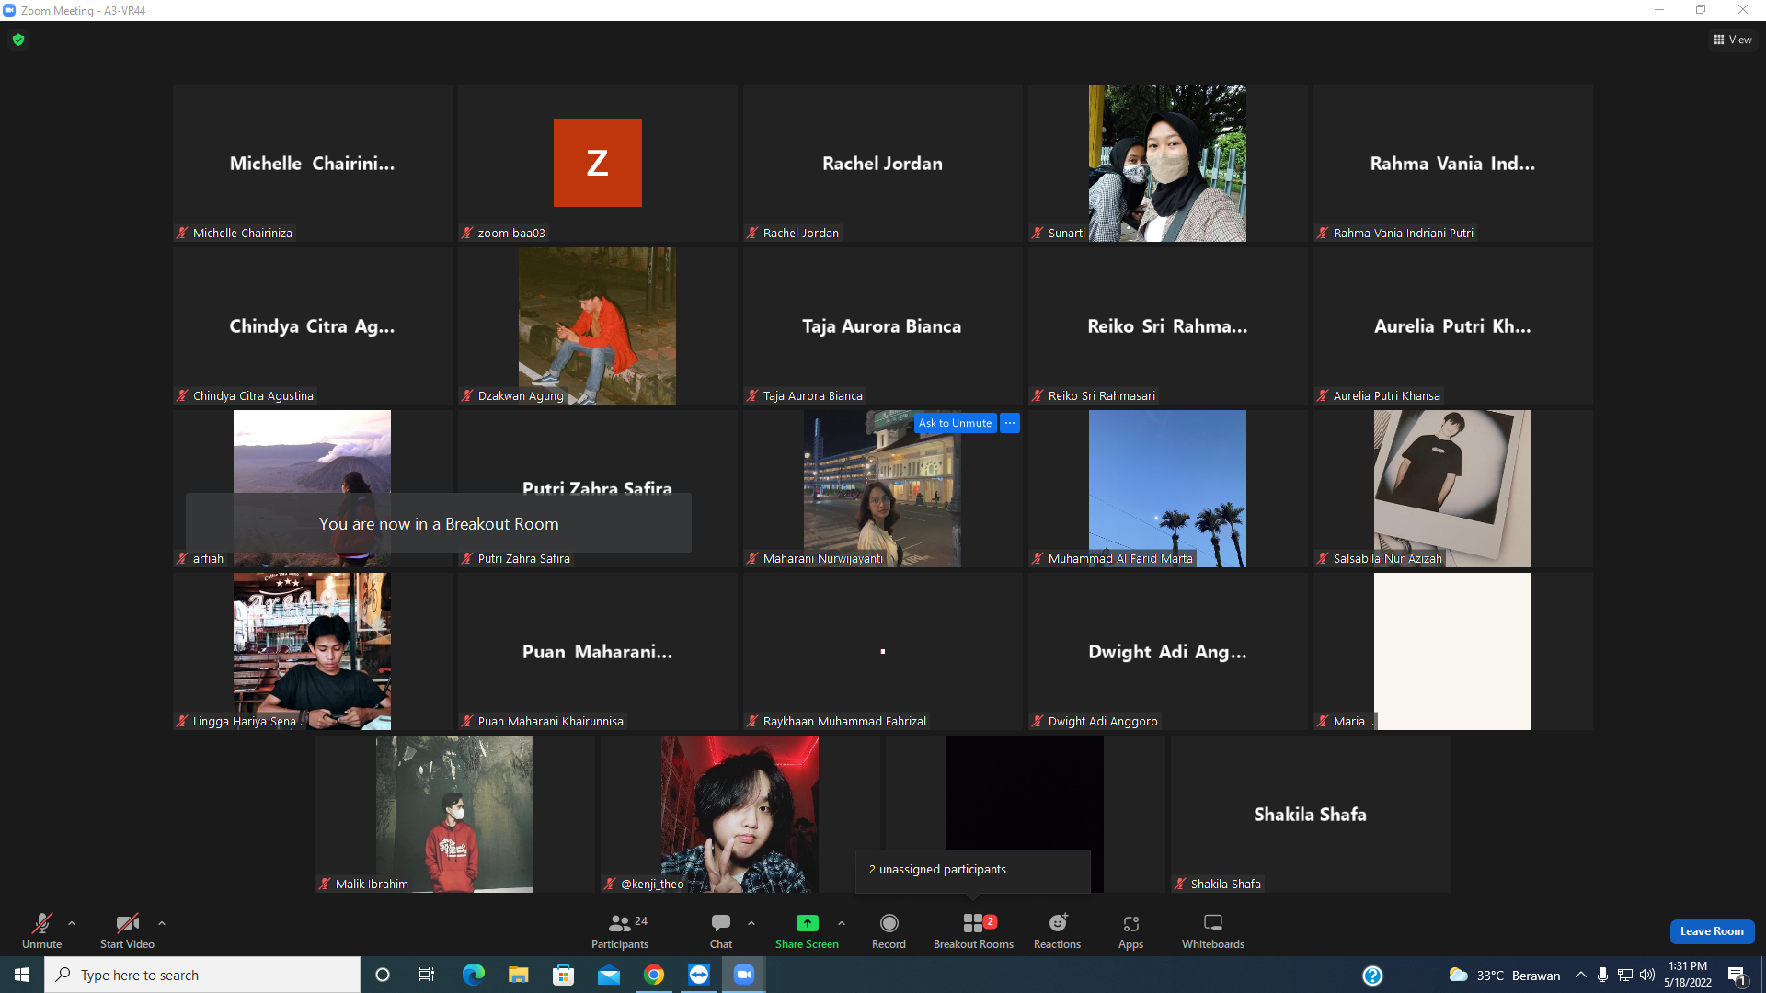This screenshot has height=993, width=1766.
Task: Select Rahma Vania Indriani Putri's tile
Action: pos(1453,163)
